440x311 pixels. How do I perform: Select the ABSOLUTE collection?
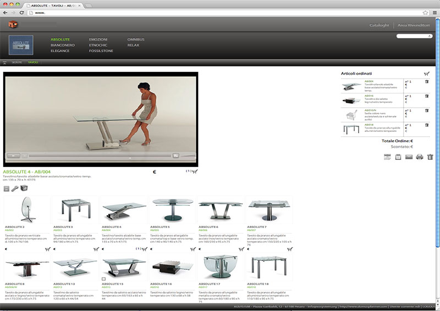click(x=60, y=40)
